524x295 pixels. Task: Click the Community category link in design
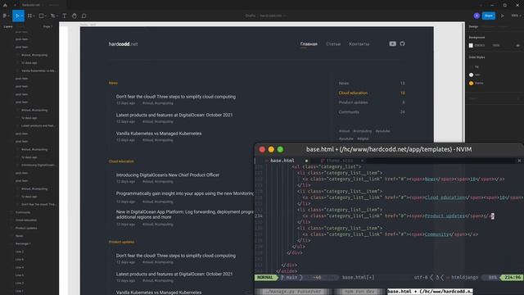(x=349, y=112)
